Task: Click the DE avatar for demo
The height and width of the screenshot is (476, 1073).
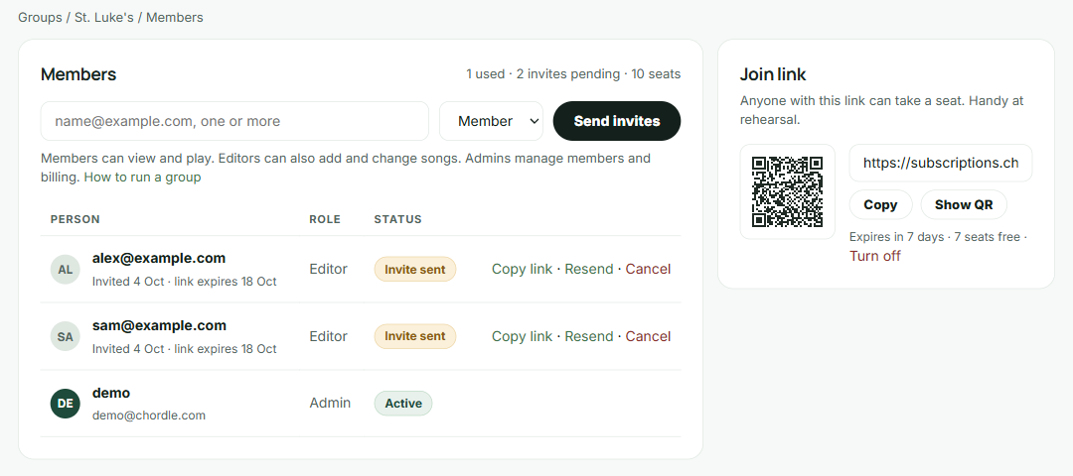Action: click(65, 404)
